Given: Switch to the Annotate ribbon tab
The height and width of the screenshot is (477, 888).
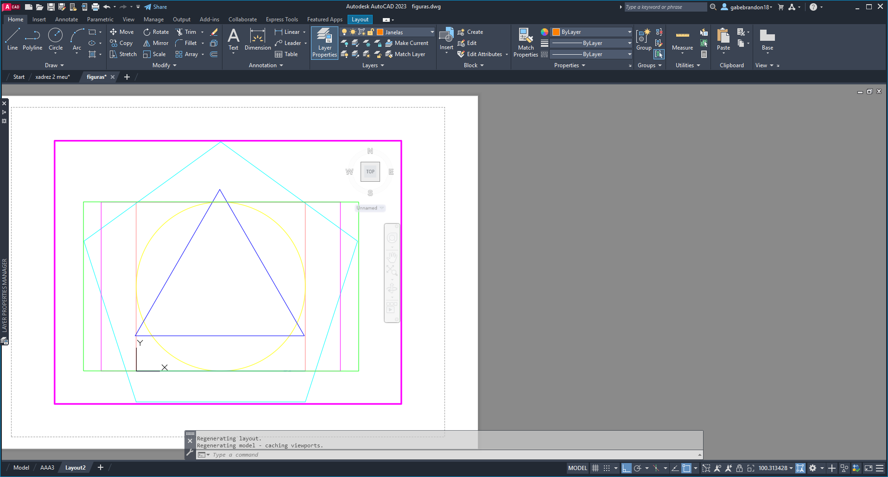Looking at the screenshot, I should pyautogui.click(x=66, y=19).
